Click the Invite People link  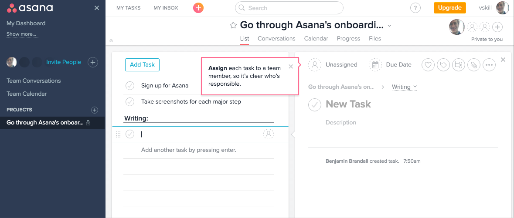click(x=64, y=62)
